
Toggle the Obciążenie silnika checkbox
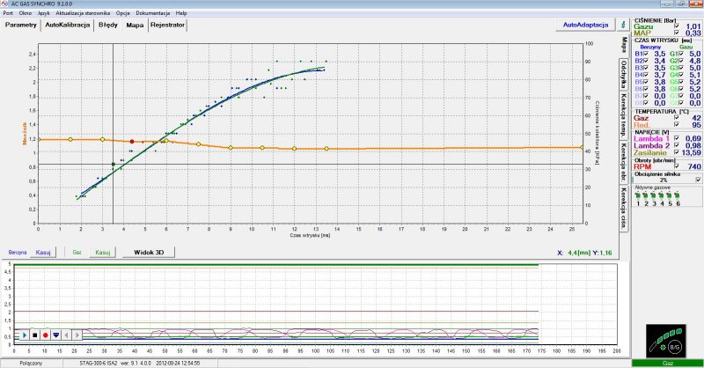[x=698, y=180]
